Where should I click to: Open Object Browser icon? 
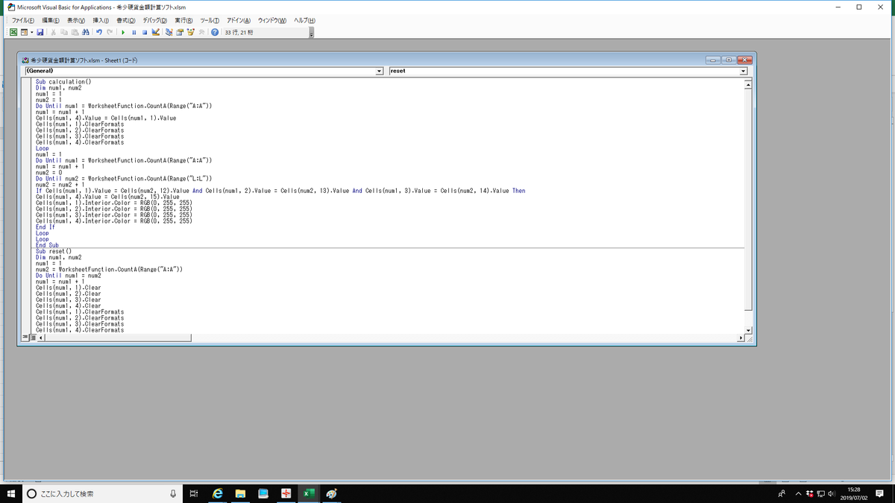190,32
